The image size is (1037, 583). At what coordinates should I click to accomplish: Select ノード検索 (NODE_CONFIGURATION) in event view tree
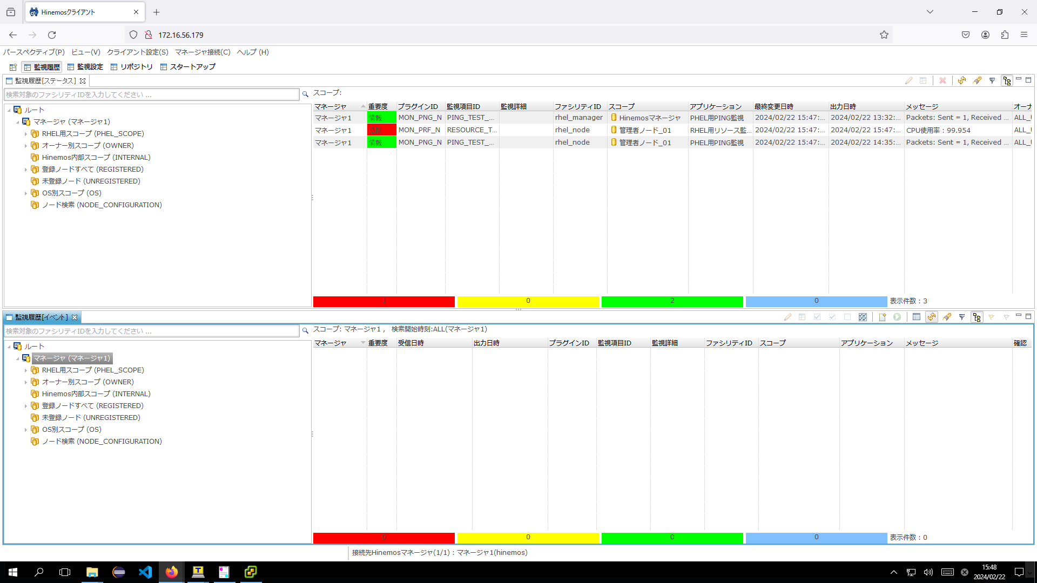102,442
